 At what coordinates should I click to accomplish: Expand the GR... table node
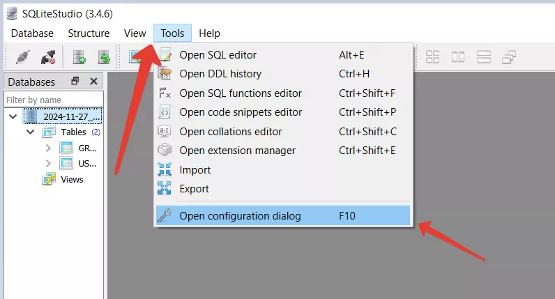48,148
